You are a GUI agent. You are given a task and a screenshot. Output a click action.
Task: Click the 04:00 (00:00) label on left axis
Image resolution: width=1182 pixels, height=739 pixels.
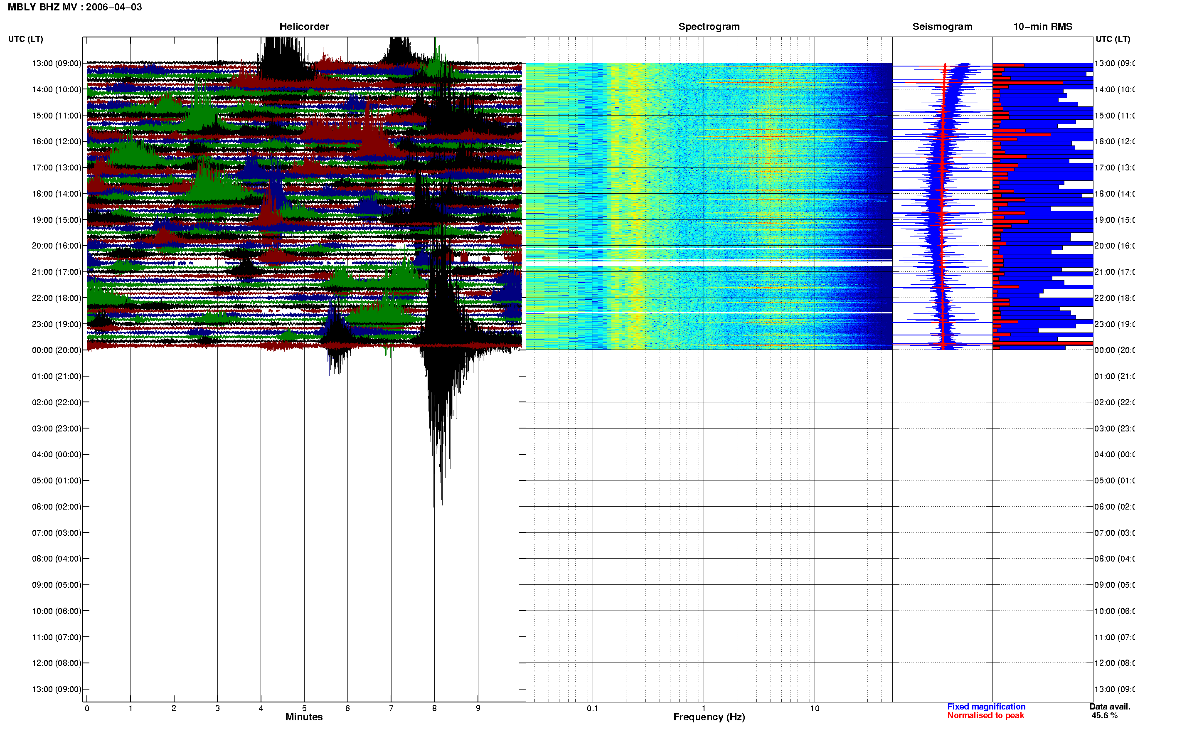point(57,455)
